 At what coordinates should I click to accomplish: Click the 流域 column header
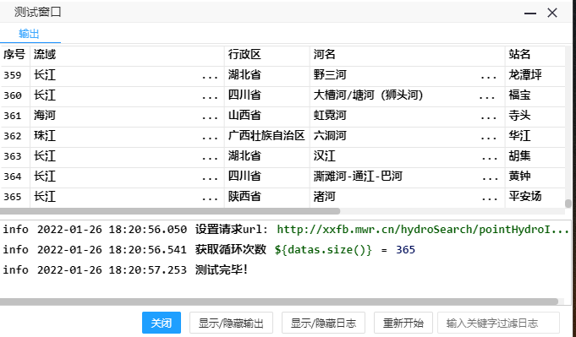[45, 55]
